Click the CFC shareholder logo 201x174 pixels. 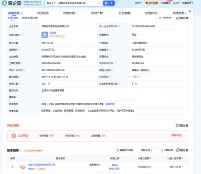click(x=23, y=167)
